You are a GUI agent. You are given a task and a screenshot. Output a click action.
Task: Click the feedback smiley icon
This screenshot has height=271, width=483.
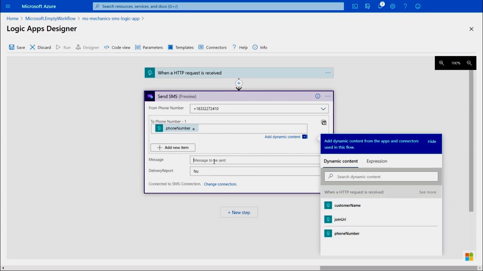tap(418, 6)
